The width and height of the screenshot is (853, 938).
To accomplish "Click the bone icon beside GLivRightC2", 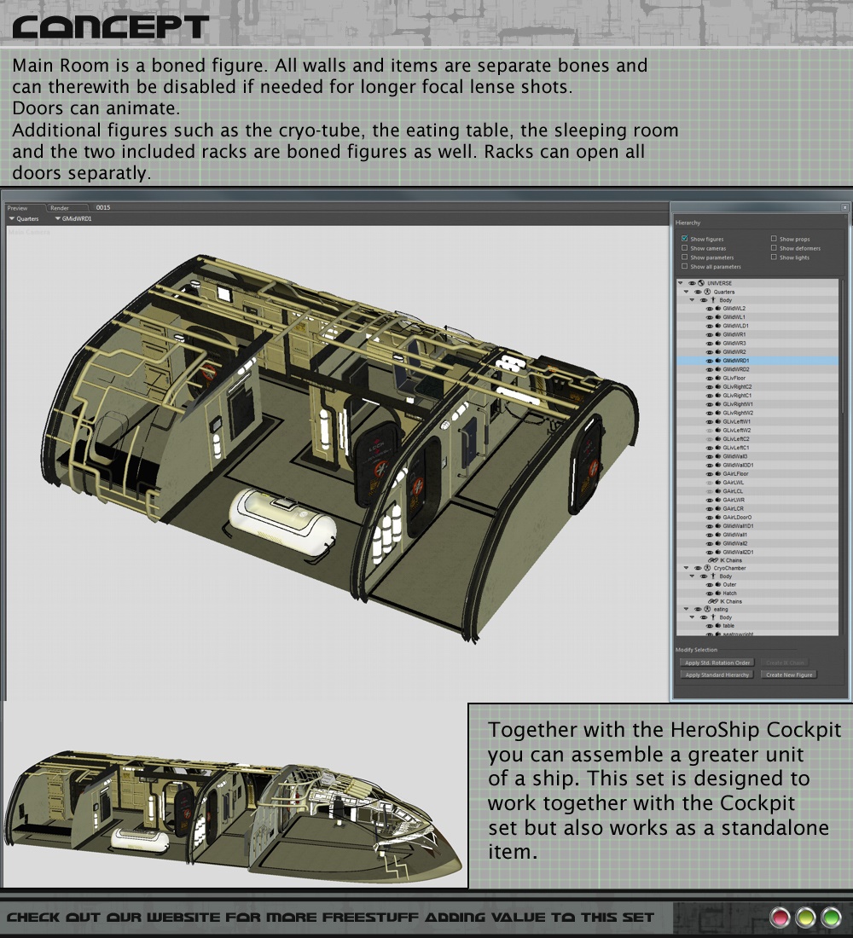I will 717,386.
